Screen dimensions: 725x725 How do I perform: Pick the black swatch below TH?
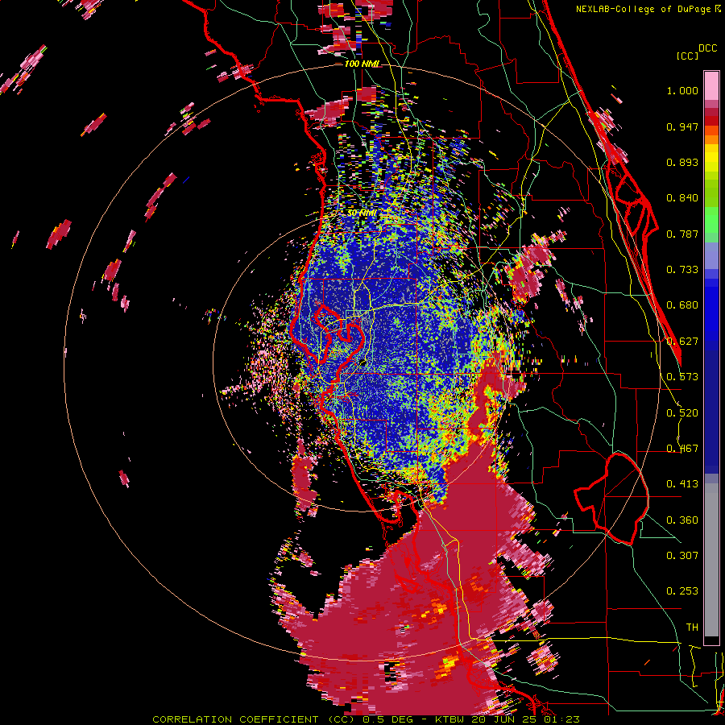(x=711, y=641)
